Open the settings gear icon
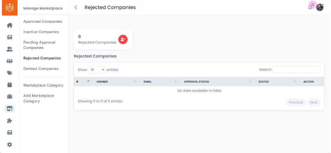331x153 pixels. pyautogui.click(x=10, y=145)
